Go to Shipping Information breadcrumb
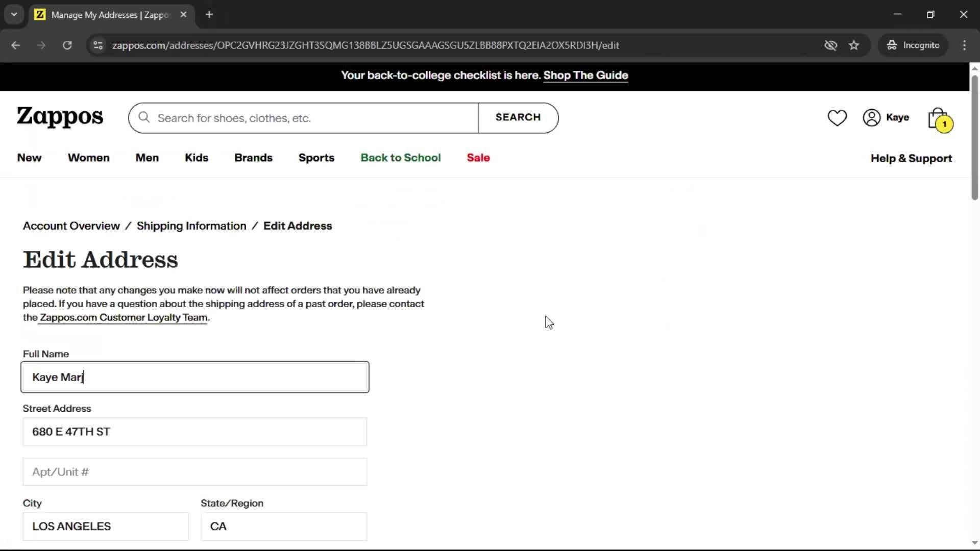Image resolution: width=980 pixels, height=551 pixels. (191, 226)
